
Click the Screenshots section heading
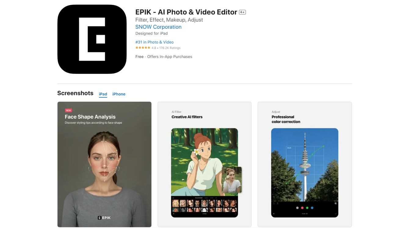(75, 93)
